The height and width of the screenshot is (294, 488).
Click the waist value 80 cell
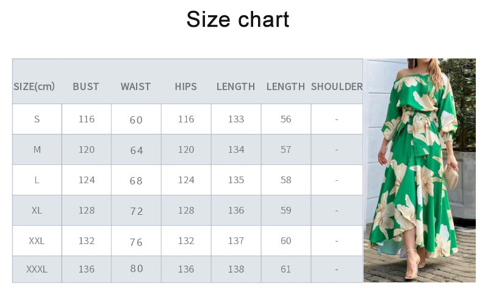point(136,269)
